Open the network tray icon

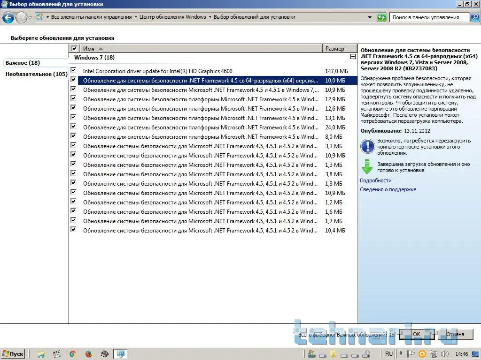pos(433,354)
